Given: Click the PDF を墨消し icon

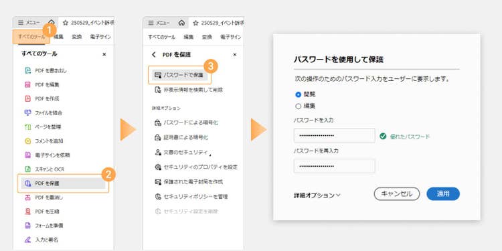Looking at the screenshot, I should pos(28,197).
